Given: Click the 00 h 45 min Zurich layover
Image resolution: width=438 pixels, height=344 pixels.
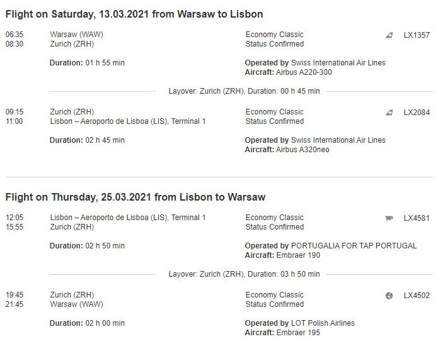Looking at the screenshot, I should pos(244,91).
